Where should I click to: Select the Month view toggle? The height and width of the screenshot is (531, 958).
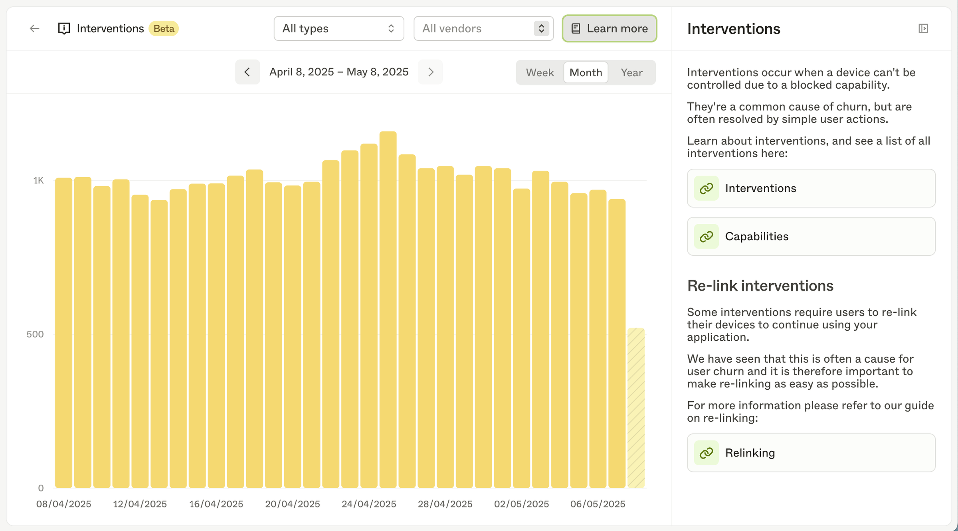(x=586, y=72)
